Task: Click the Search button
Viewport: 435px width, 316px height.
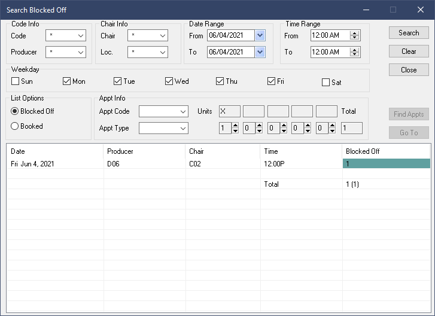Action: tap(409, 33)
